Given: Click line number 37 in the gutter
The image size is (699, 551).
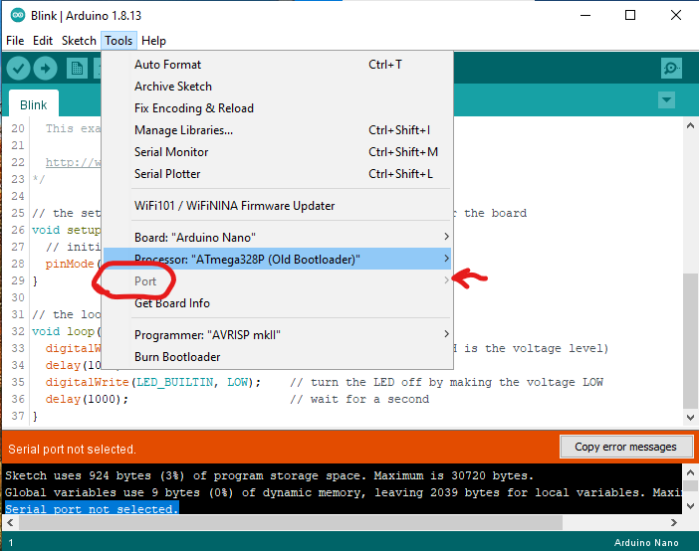Looking at the screenshot, I should [18, 416].
